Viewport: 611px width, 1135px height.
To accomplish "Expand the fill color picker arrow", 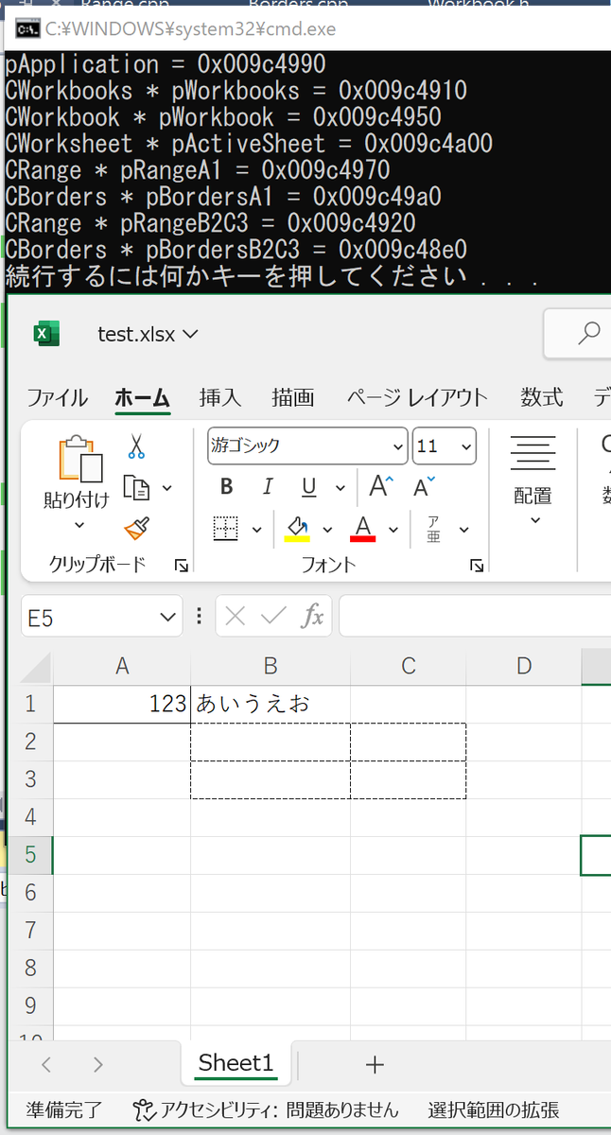I will (328, 530).
